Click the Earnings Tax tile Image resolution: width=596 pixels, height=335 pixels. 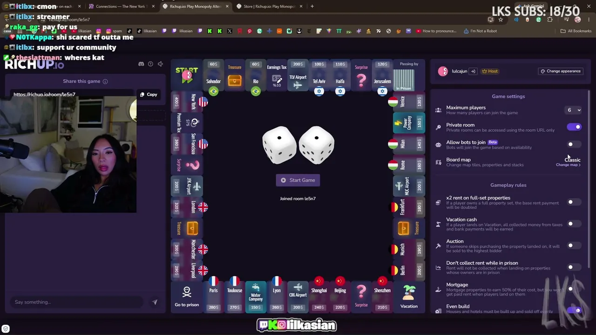tap(277, 76)
